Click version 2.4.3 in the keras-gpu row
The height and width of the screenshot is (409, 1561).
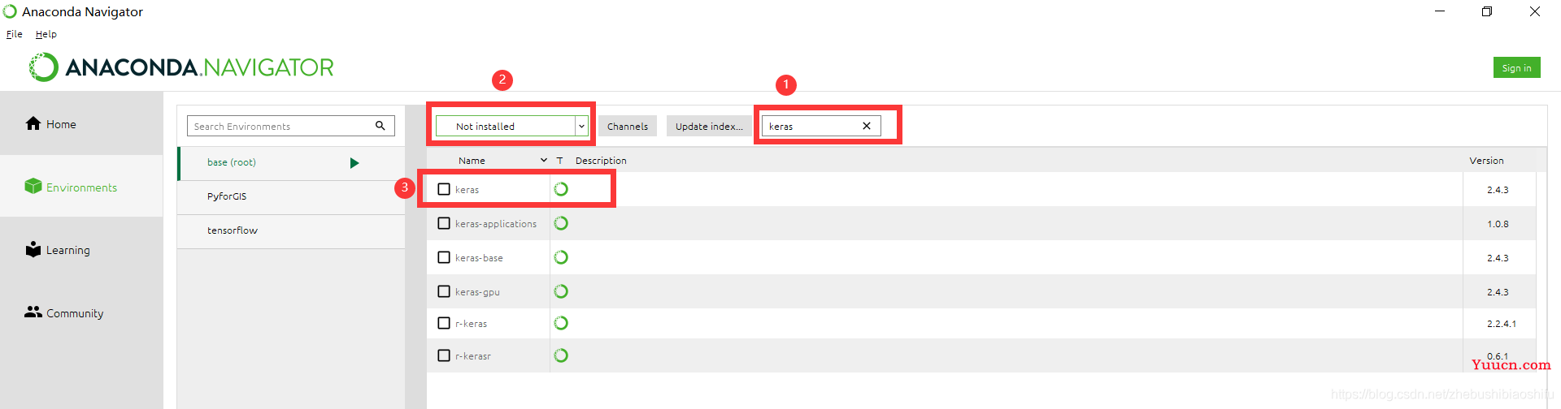(x=1498, y=292)
